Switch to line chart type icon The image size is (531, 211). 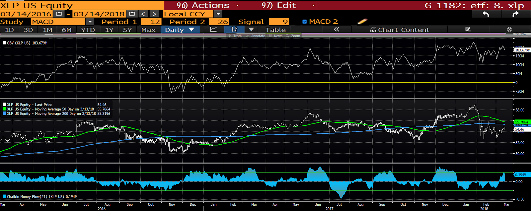tap(213, 30)
